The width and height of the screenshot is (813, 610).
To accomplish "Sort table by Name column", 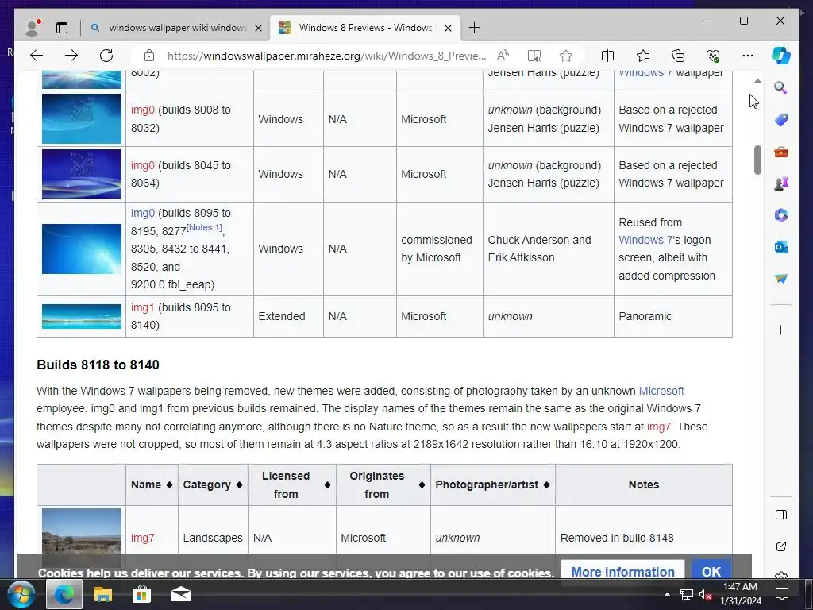I will pyautogui.click(x=169, y=485).
